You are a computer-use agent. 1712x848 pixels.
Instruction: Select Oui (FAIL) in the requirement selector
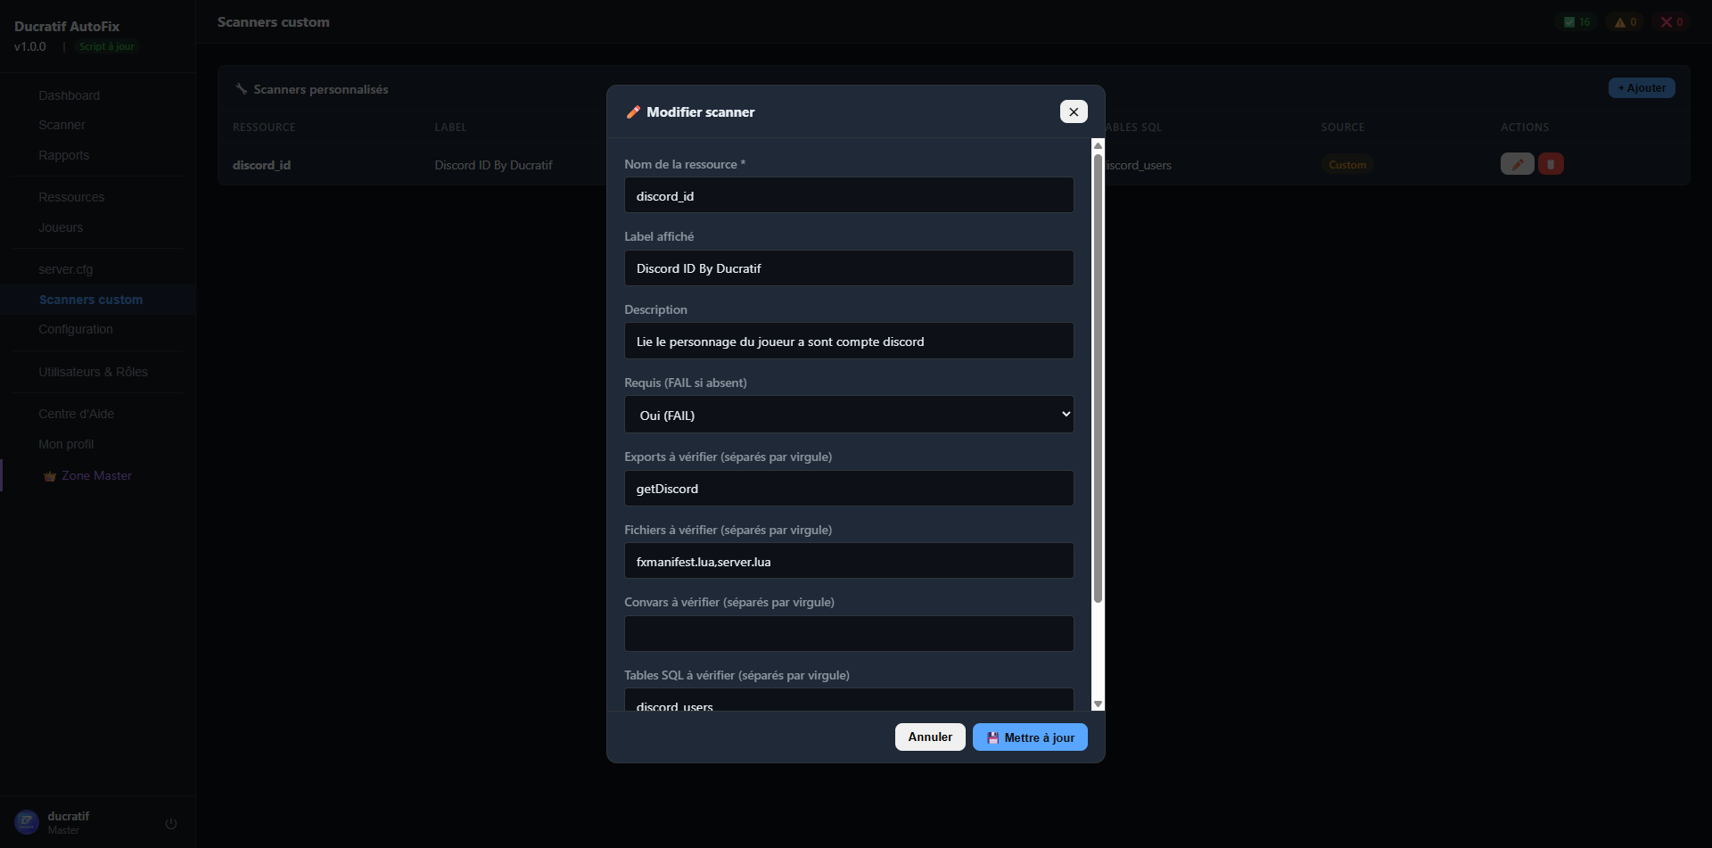tap(848, 414)
